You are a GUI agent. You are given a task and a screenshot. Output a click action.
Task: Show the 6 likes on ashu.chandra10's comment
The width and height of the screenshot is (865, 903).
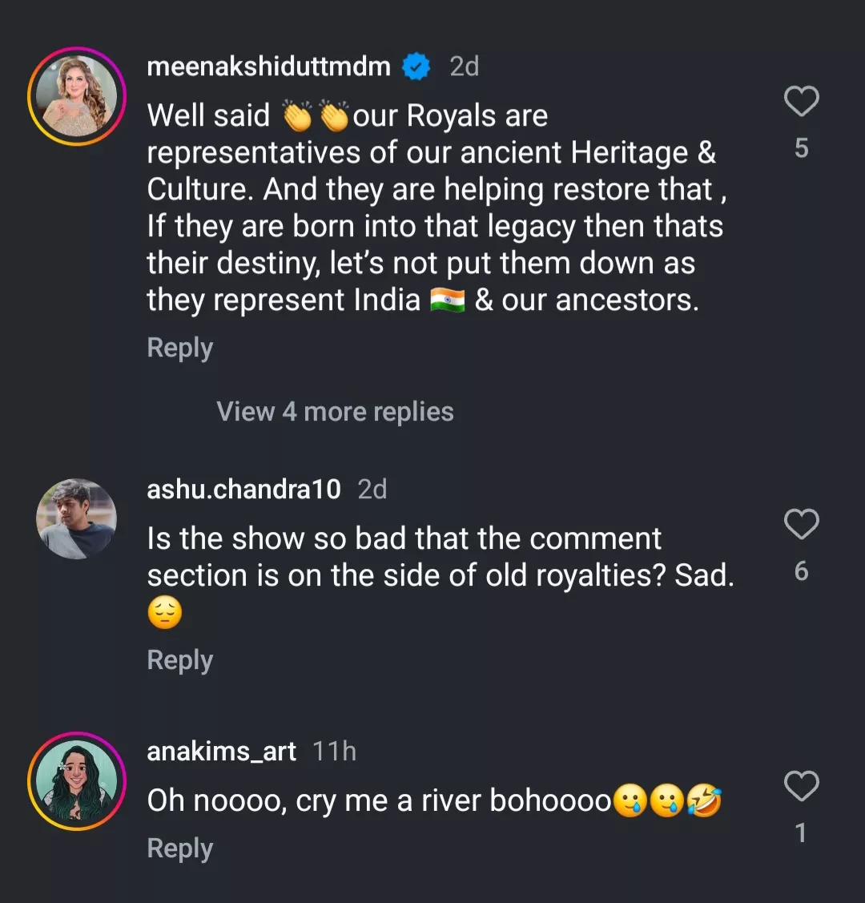click(801, 570)
